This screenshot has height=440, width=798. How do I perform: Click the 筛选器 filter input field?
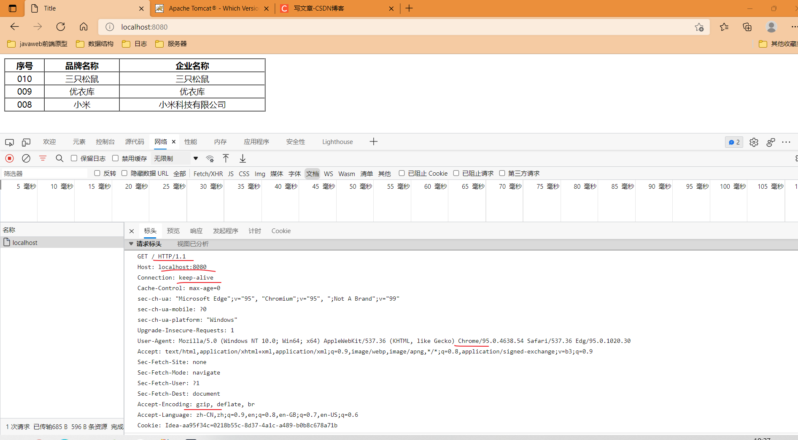[44, 174]
